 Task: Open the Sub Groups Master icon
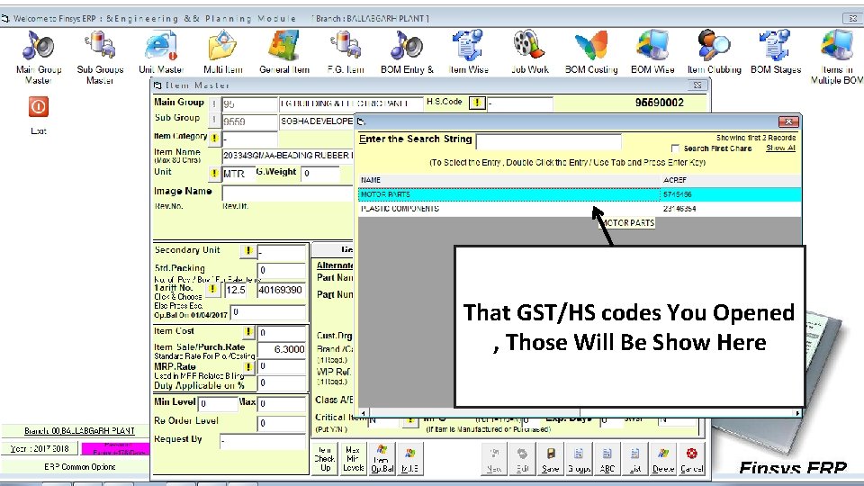click(100, 46)
